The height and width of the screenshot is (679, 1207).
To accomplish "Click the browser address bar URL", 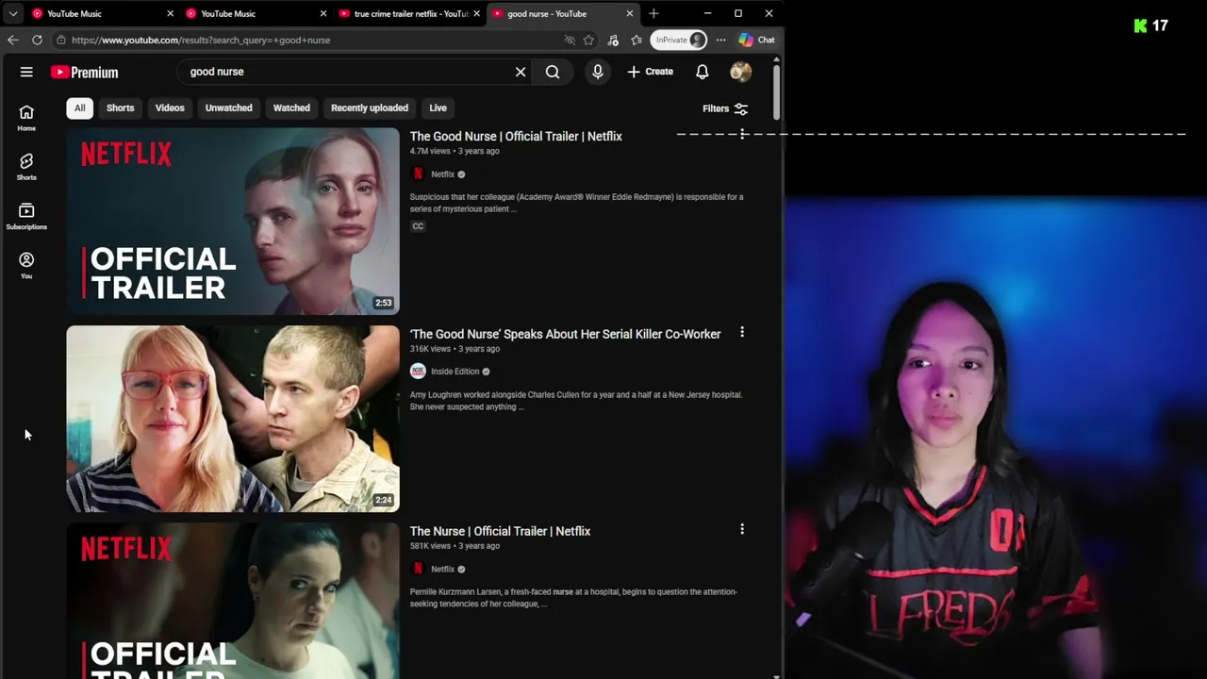I will pos(201,40).
